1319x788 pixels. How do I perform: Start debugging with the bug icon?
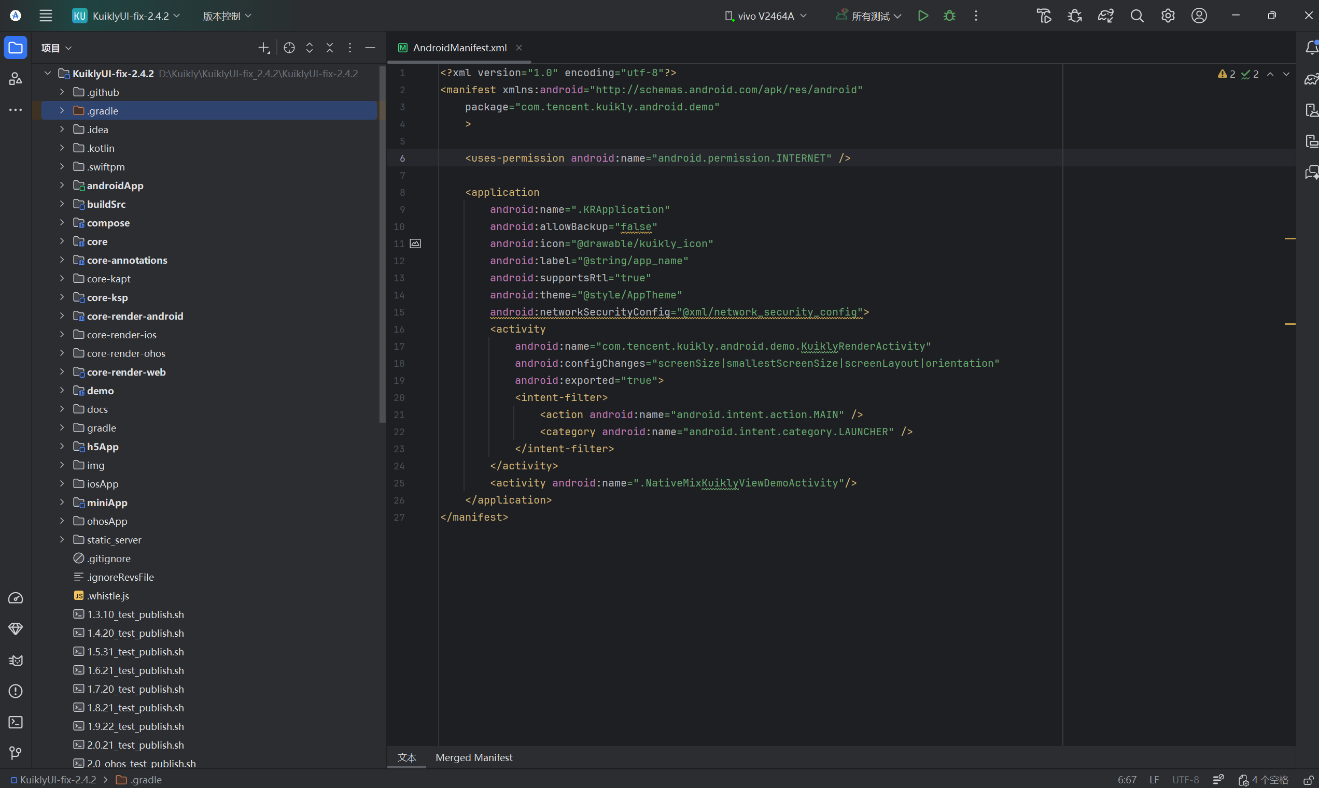[949, 16]
